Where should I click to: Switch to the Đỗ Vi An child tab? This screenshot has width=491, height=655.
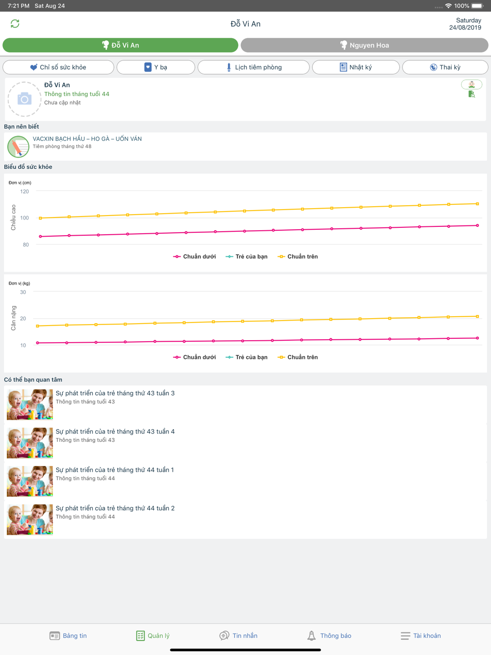(x=120, y=45)
